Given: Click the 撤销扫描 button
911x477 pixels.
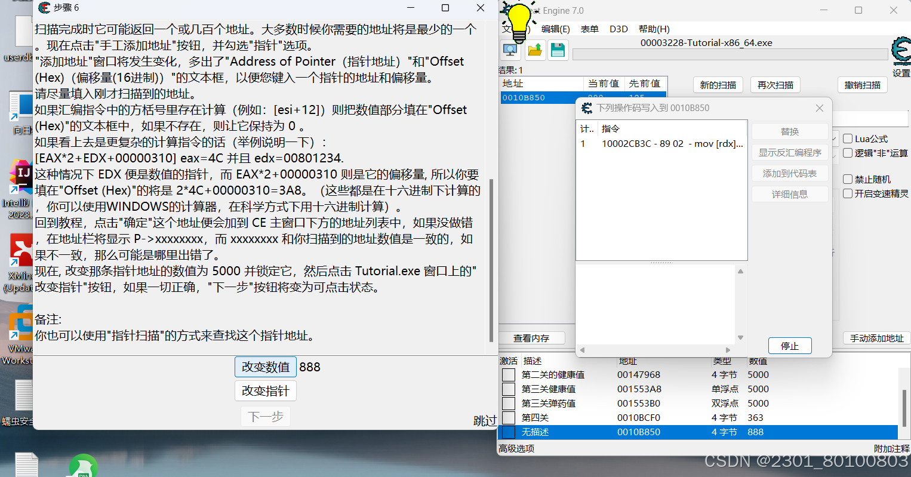Looking at the screenshot, I should 863,85.
